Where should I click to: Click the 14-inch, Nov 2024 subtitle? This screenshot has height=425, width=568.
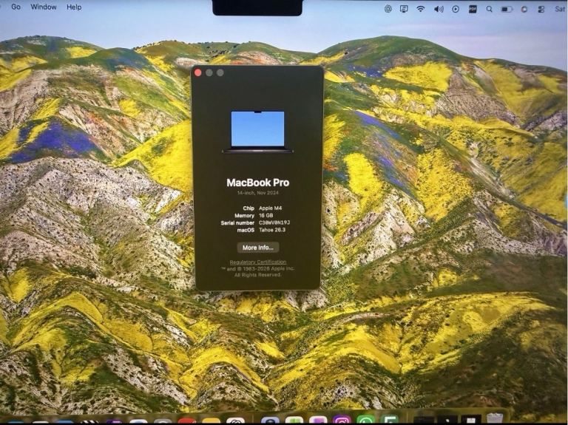coord(258,193)
